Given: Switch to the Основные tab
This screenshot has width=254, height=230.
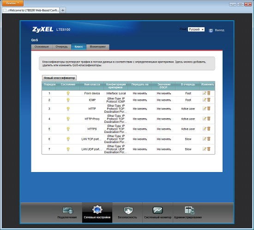Looking at the screenshot, I should tap(42, 47).
